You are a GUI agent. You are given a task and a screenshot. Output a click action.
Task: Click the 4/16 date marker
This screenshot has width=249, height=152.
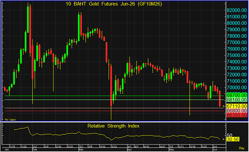coord(147,147)
